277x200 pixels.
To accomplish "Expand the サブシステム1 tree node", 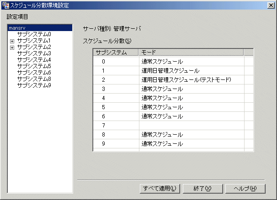I will (x=12, y=41).
